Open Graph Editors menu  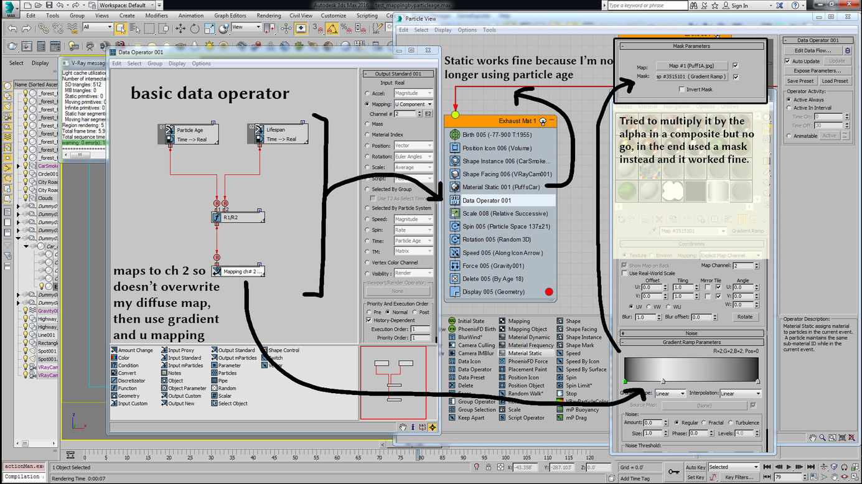(230, 16)
